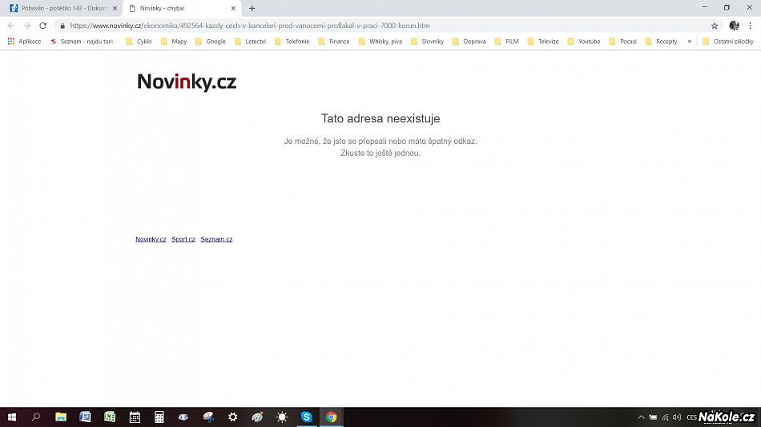Image resolution: width=761 pixels, height=427 pixels.
Task: Follow the Seznam.cz footer link
Action: (x=216, y=239)
